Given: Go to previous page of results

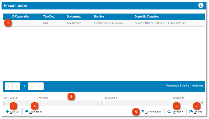Looking at the screenshot, I should point(16,86).
